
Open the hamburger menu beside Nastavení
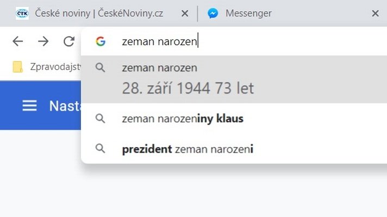tap(29, 106)
